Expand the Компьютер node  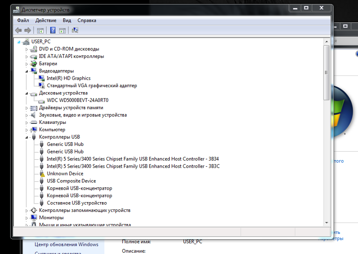click(26, 130)
